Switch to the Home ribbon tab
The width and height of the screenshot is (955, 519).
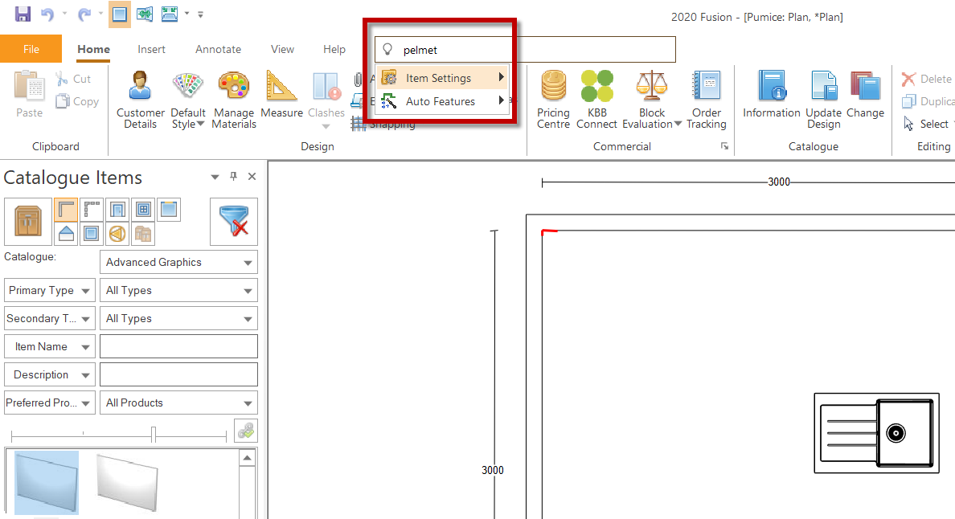[x=94, y=49]
